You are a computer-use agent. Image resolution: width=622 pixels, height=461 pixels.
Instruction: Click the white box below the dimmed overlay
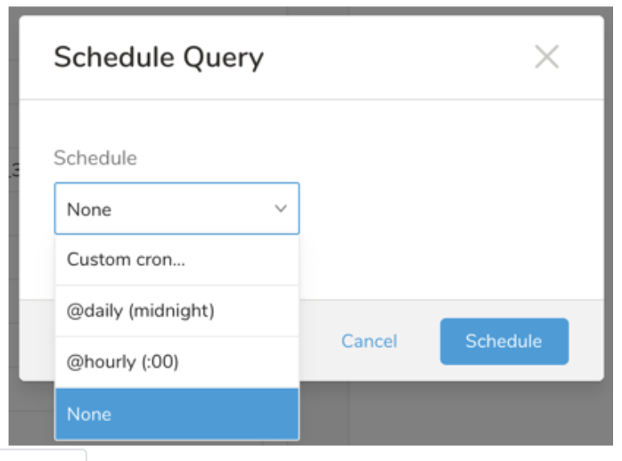point(45,455)
